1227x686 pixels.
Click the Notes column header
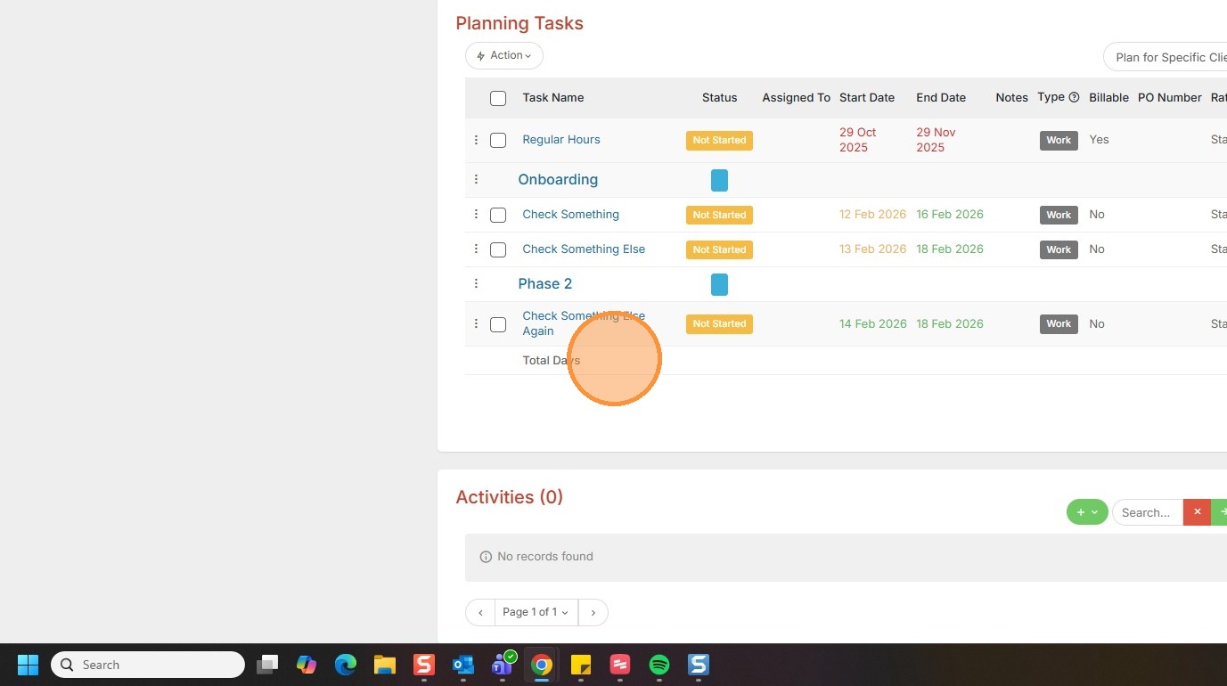point(1012,97)
